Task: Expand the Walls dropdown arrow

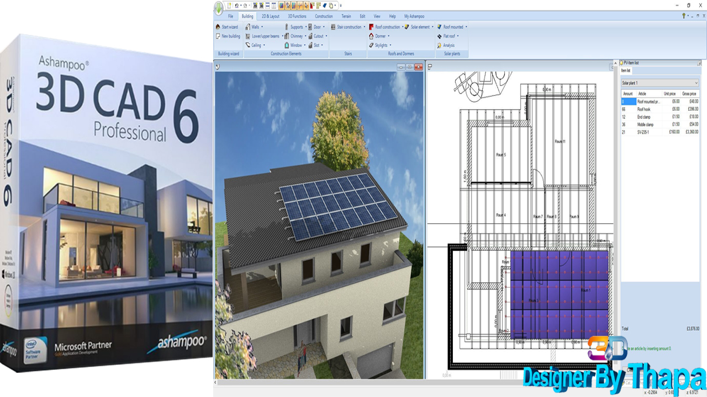Action: pos(262,27)
